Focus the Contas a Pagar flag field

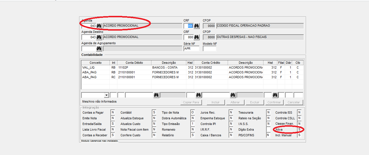click(x=113, y=112)
